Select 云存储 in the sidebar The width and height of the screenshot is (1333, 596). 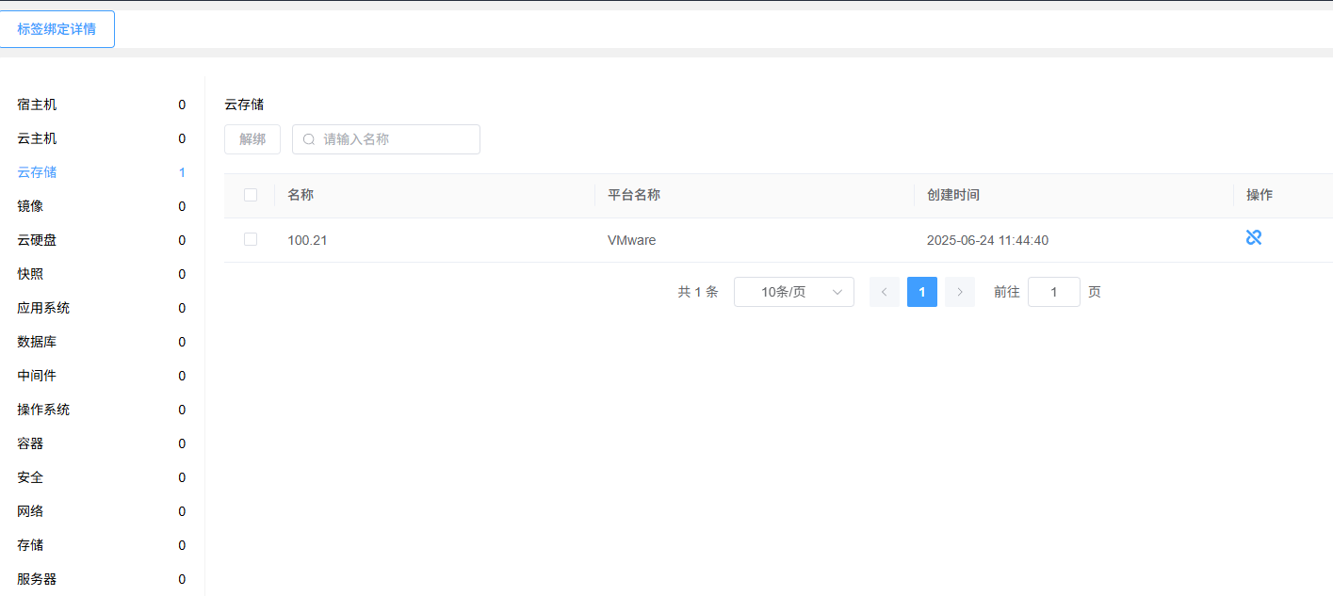point(102,172)
